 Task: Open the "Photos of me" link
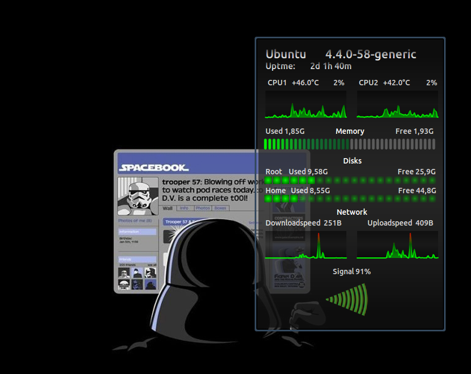click(x=136, y=219)
